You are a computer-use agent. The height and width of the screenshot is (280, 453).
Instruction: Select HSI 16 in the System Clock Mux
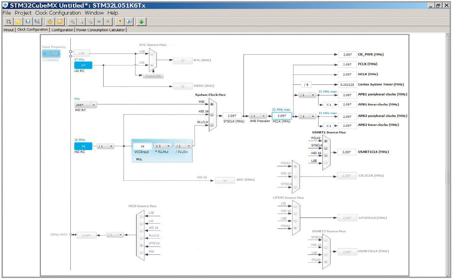pyautogui.click(x=212, y=115)
